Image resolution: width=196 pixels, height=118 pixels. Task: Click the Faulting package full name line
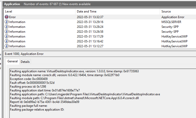[29, 106]
